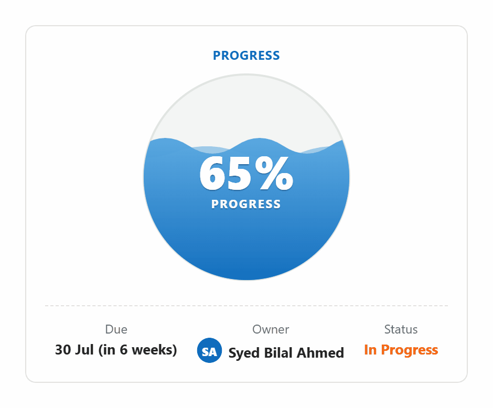Viewport: 493px width, 408px height.
Task: Click the 30 Jul due date
Action: coord(74,350)
